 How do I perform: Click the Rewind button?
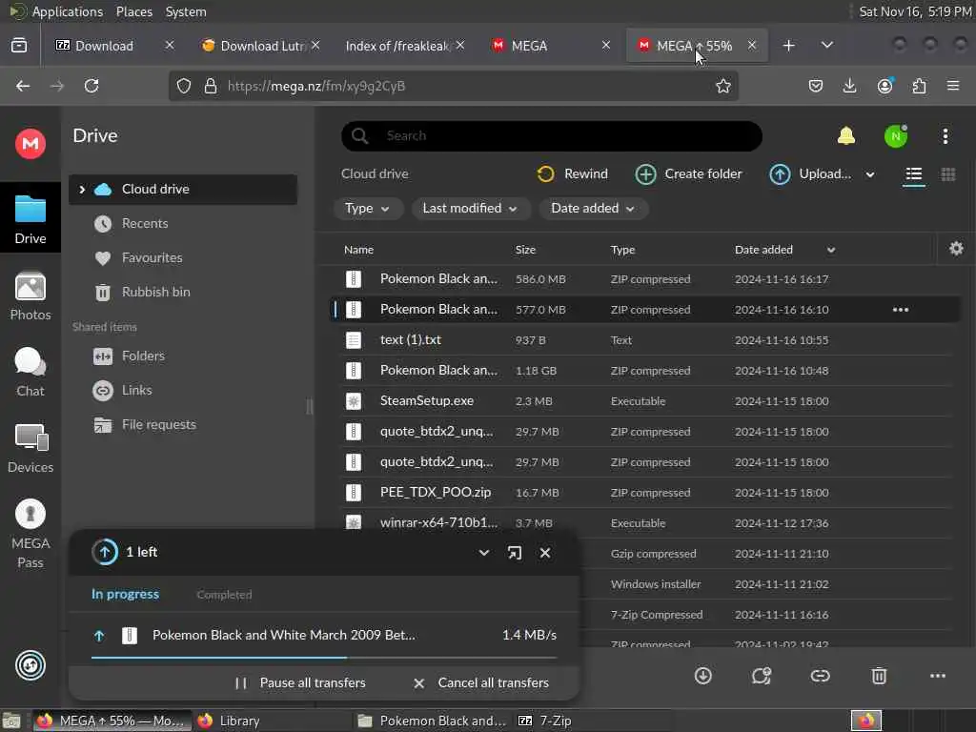click(x=572, y=174)
